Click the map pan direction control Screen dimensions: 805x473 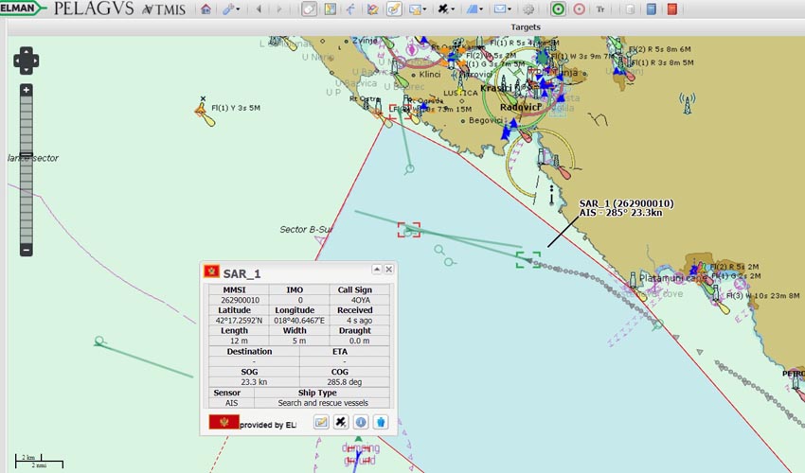click(x=27, y=61)
